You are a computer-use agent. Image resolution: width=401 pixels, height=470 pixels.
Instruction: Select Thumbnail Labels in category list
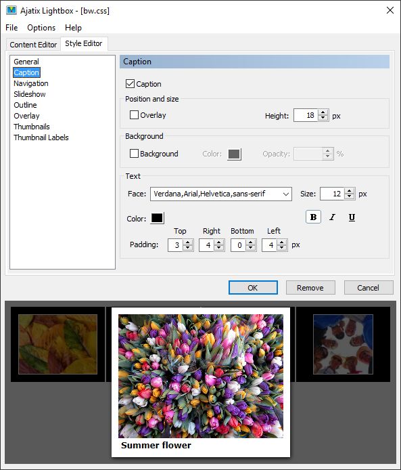pos(41,137)
